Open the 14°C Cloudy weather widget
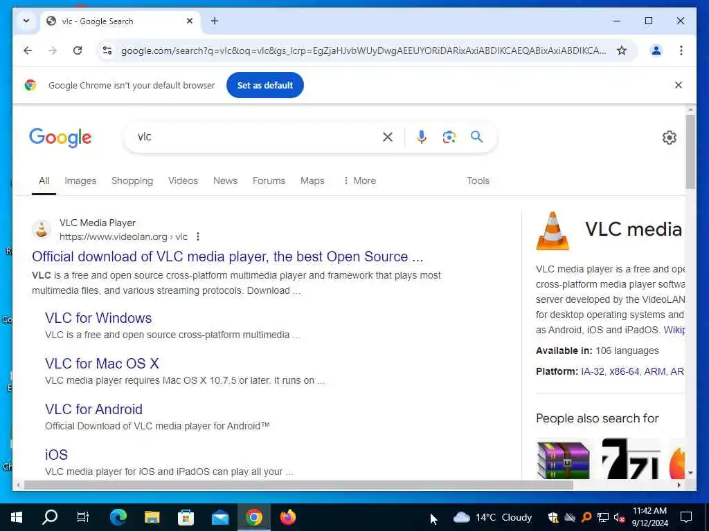 click(492, 517)
